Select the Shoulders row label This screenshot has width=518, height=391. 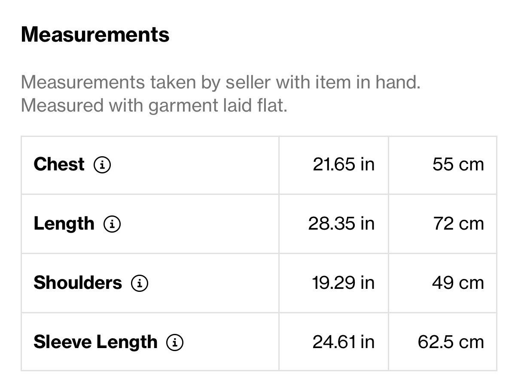coord(78,283)
